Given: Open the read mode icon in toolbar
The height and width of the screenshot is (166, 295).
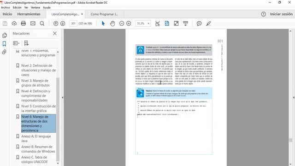Looking at the screenshot, I should [185, 24].
